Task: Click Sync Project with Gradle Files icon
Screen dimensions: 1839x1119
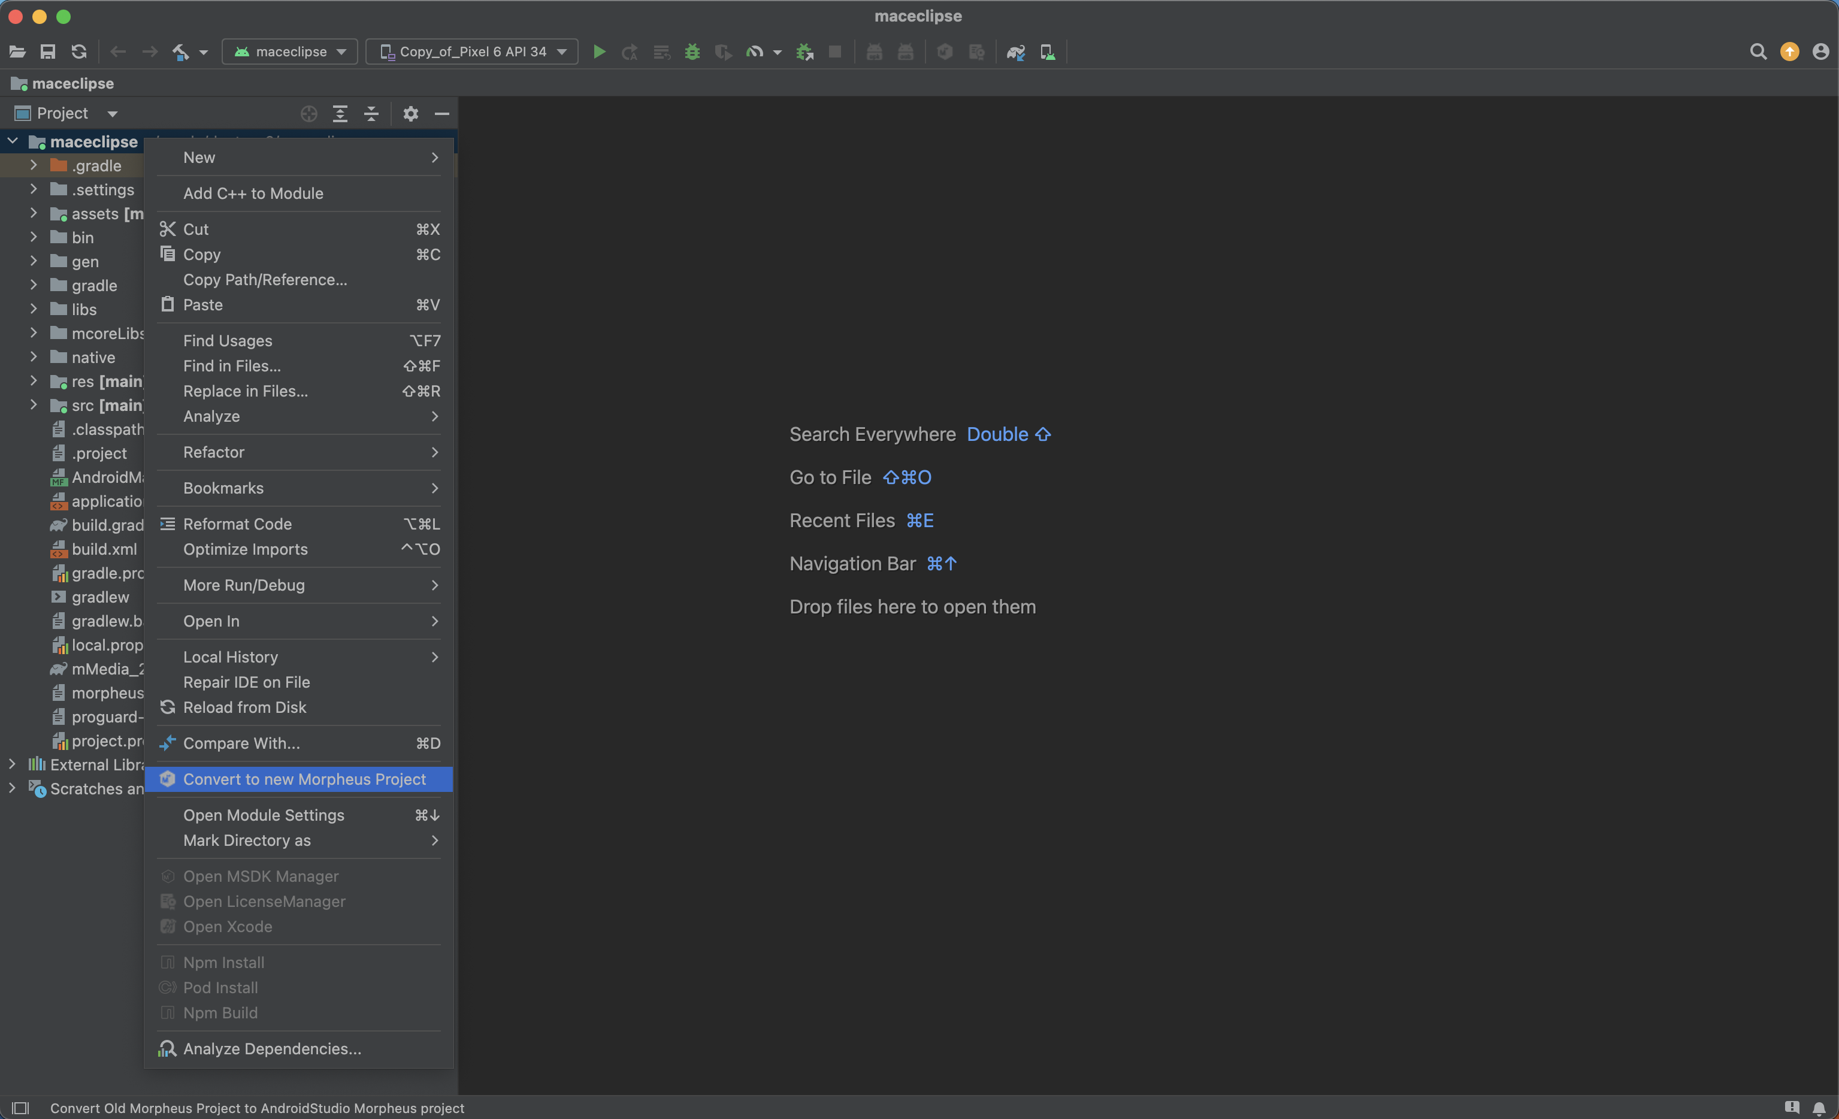Action: pos(1015,52)
